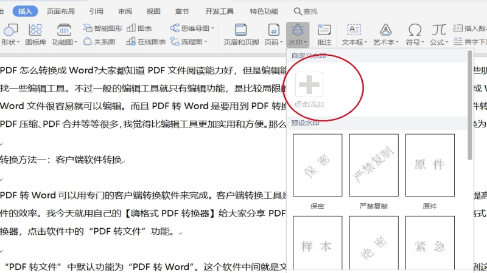The image size is (487, 273).
Task: Open the Header and Footer tool
Action: coord(241,35)
